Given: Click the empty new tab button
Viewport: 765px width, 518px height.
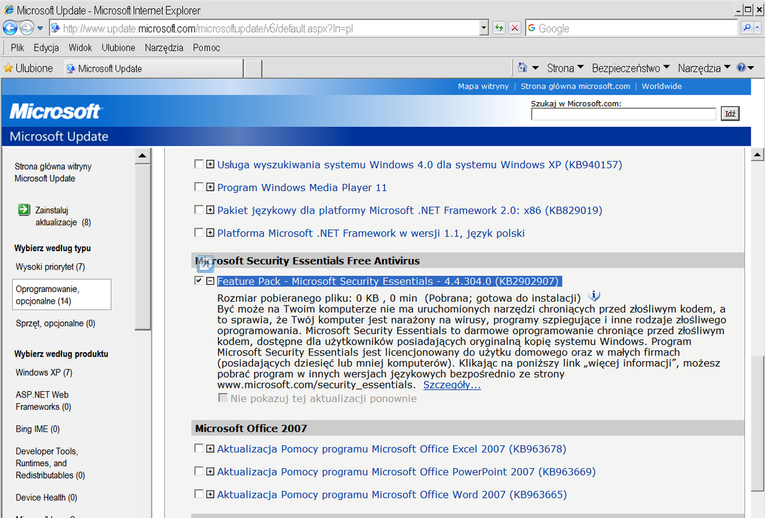Looking at the screenshot, I should (x=253, y=68).
